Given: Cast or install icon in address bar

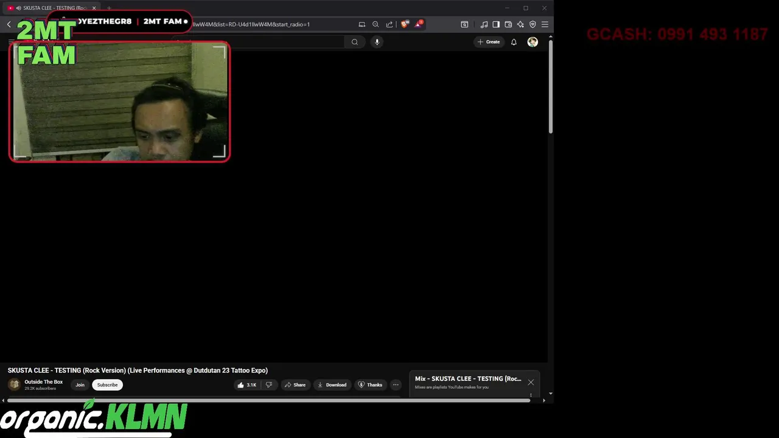Looking at the screenshot, I should 362,24.
